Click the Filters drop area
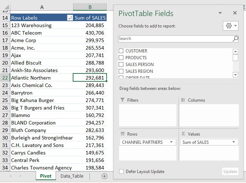Screen dimensions: 246x183 pyautogui.click(x=148, y=115)
